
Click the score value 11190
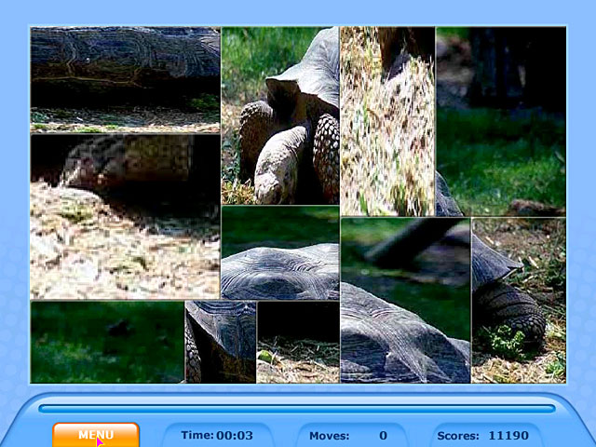pyautogui.click(x=508, y=435)
